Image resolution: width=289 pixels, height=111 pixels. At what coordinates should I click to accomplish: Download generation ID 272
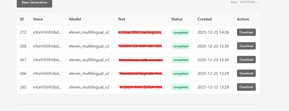(246, 32)
